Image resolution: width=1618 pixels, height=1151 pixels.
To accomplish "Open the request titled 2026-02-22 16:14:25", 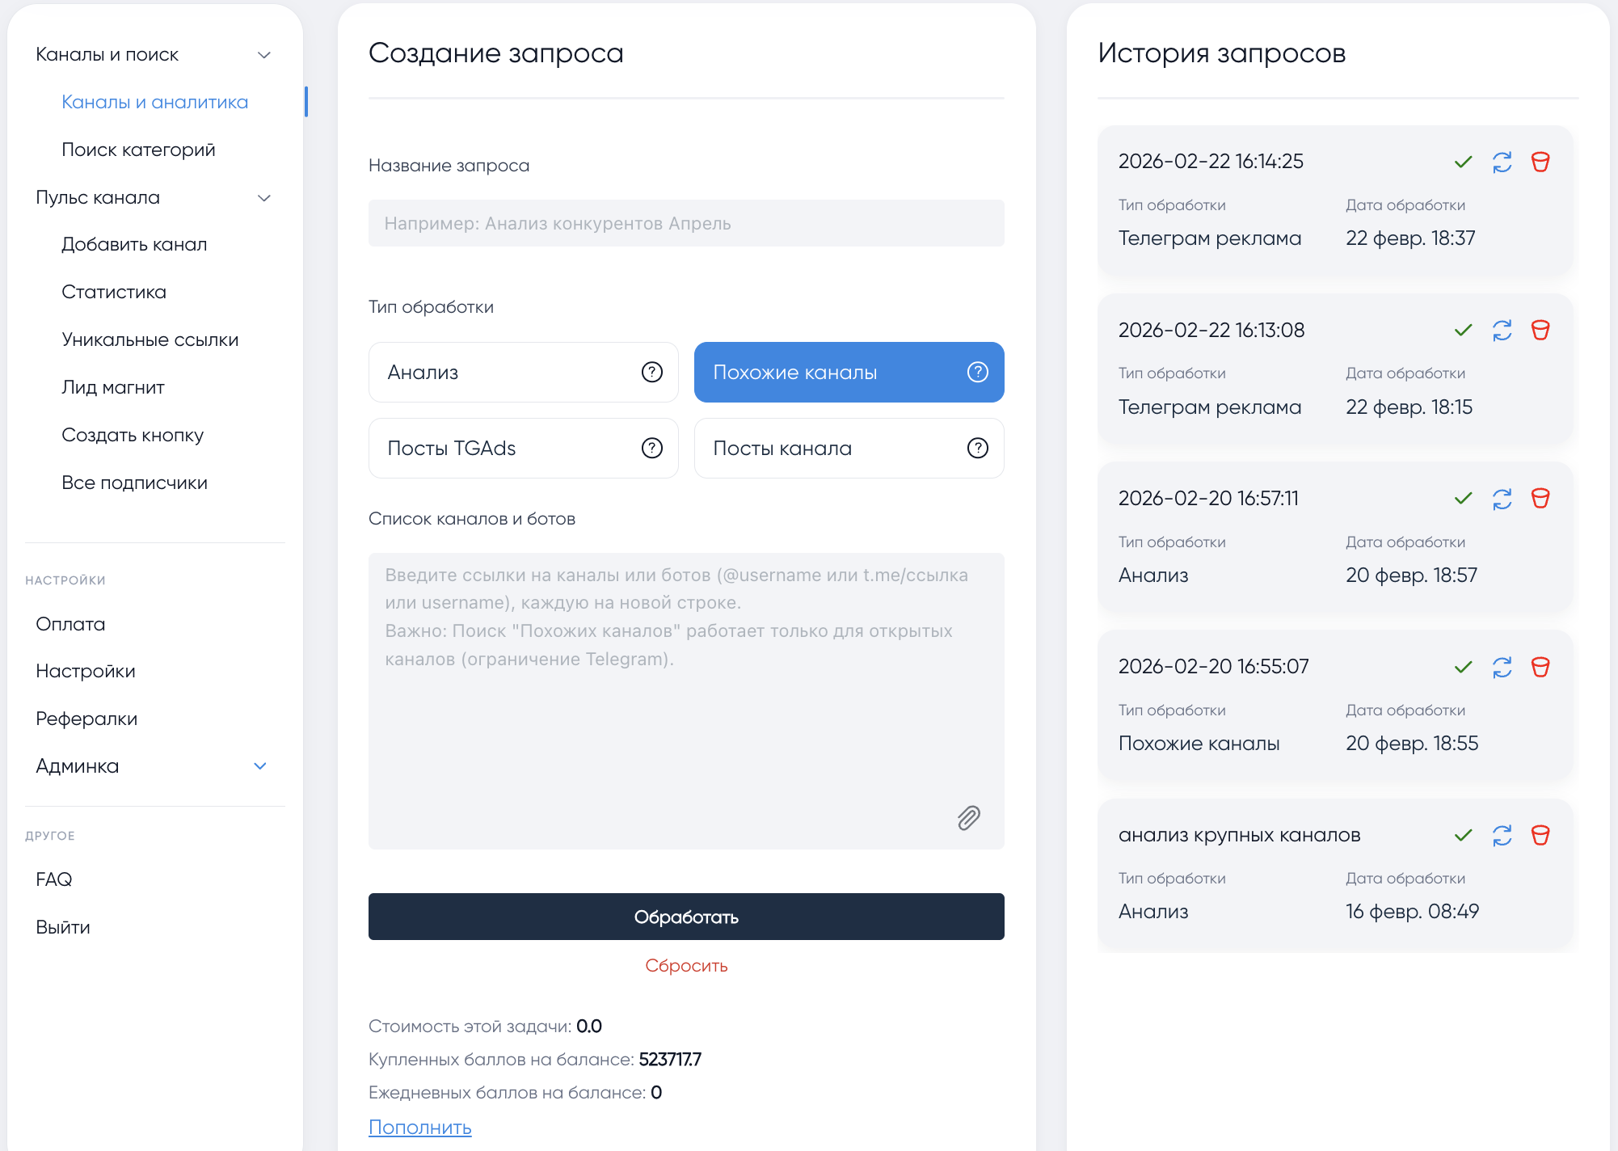I will (1211, 162).
